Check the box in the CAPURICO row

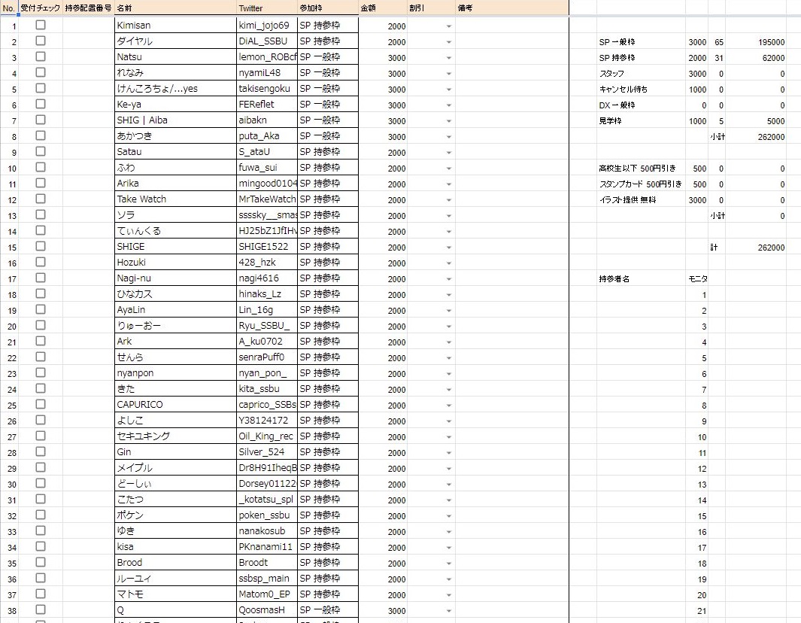pyautogui.click(x=41, y=404)
